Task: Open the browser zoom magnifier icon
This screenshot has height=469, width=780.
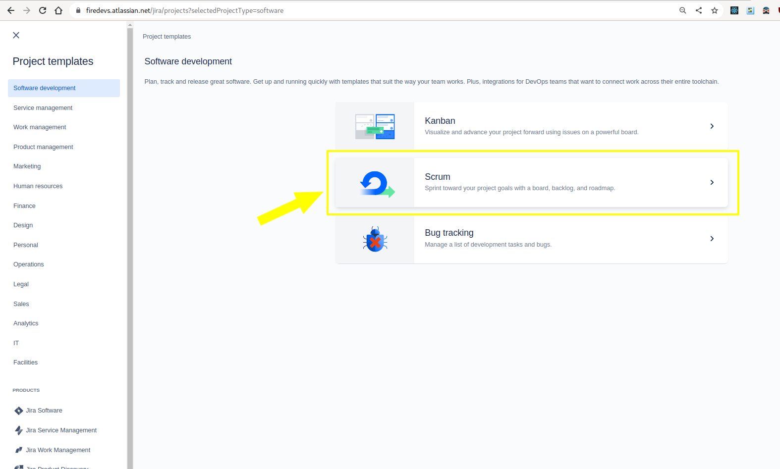Action: [x=683, y=10]
